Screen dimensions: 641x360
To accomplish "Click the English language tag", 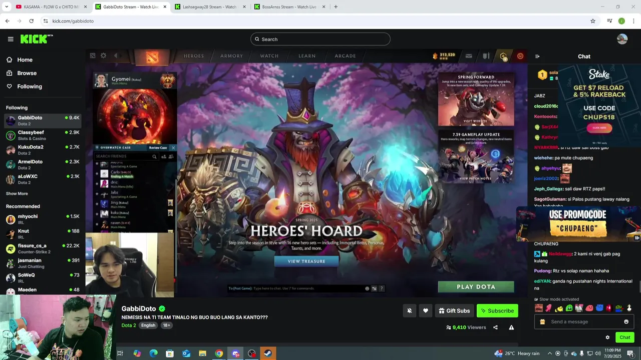I will point(148,325).
